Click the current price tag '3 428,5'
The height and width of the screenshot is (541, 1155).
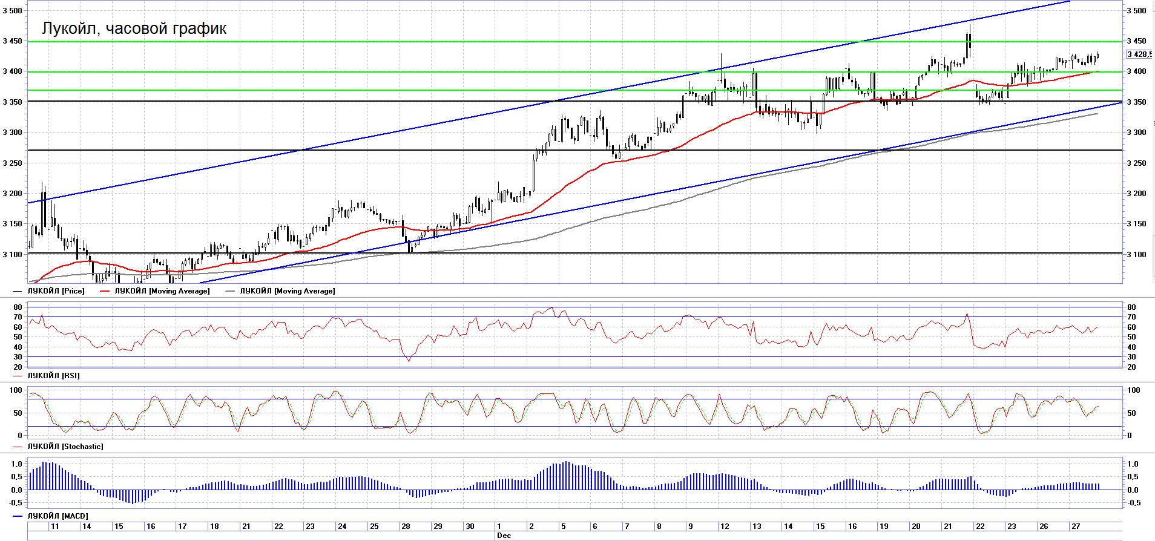click(1139, 54)
